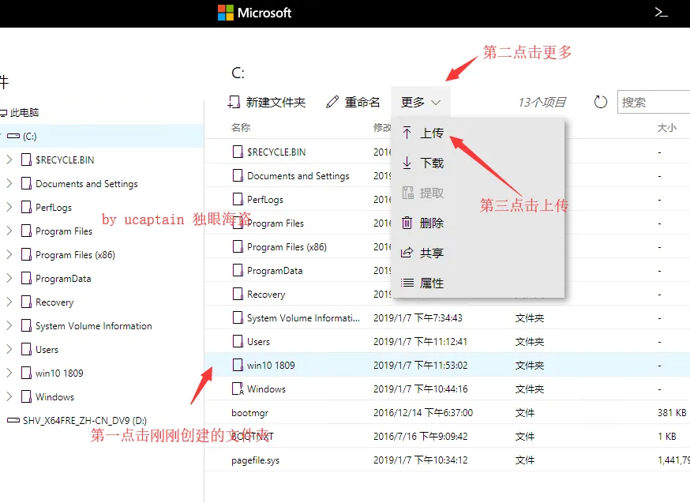This screenshot has height=503, width=690.
Task: Click the new folder icon
Action: (234, 102)
